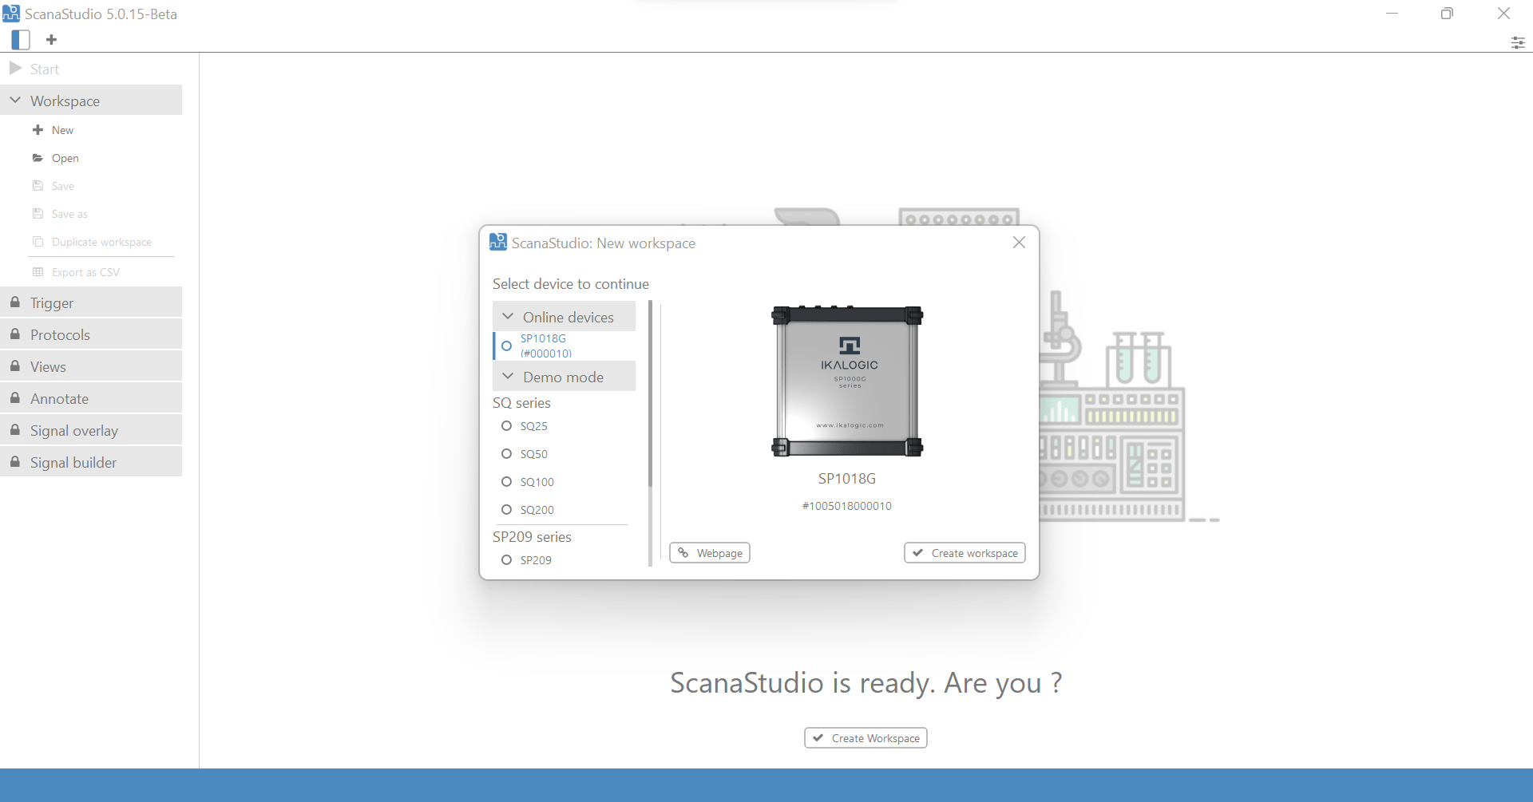Click the Start play icon

15,69
